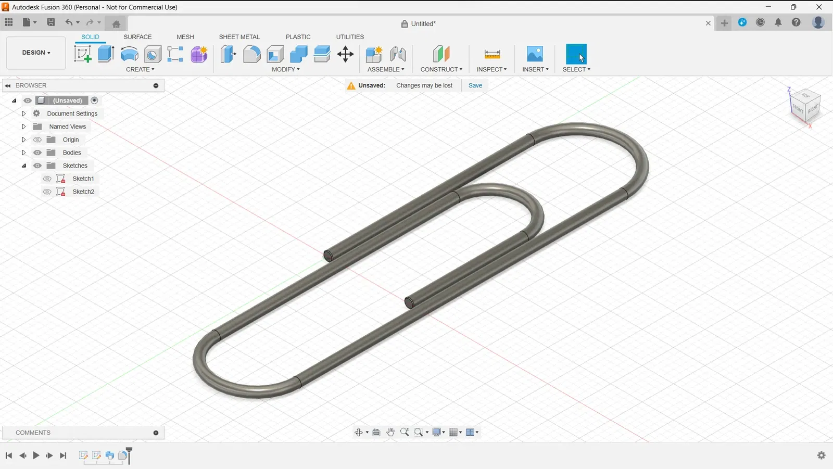
Task: Show the Data Panel grid
Action: 9,22
